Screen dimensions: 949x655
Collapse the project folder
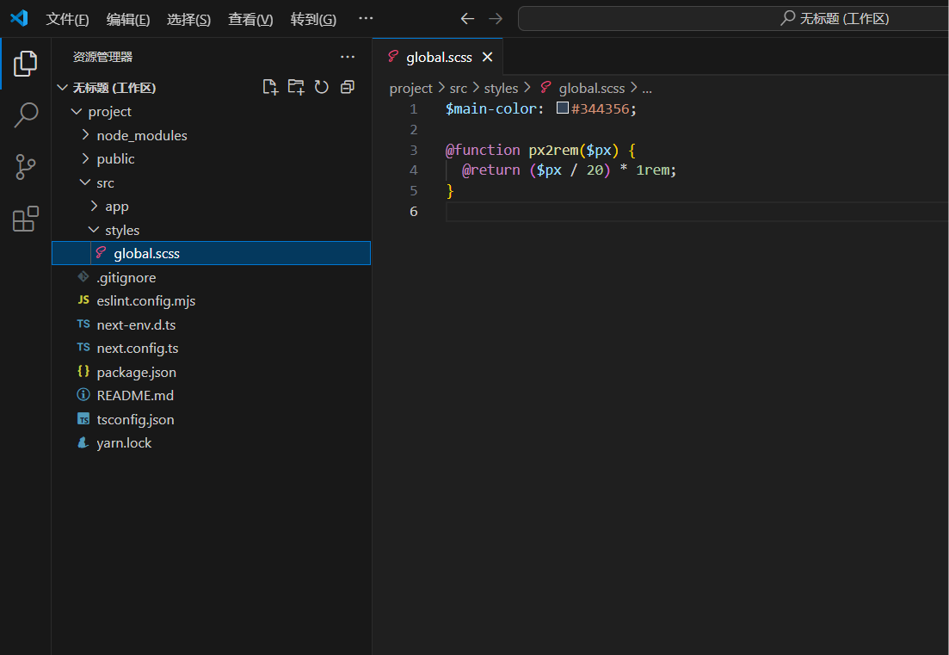(77, 111)
